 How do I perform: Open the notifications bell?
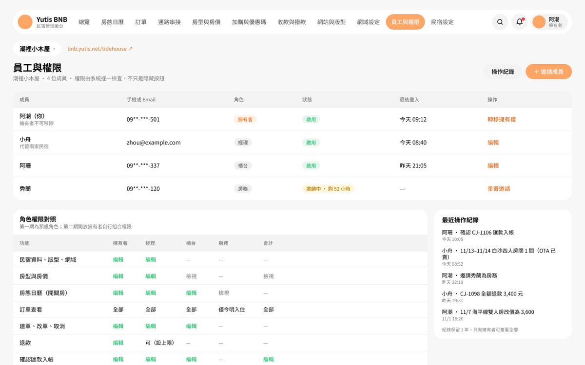[520, 22]
